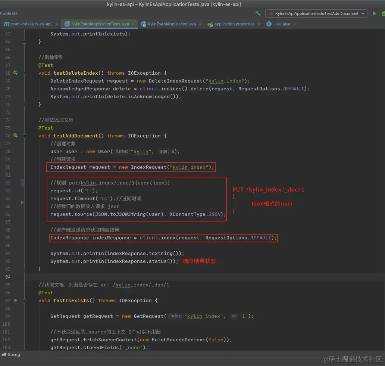This screenshot has height=366, width=385.
Task: Close the User.java tab
Action: pos(295,24)
